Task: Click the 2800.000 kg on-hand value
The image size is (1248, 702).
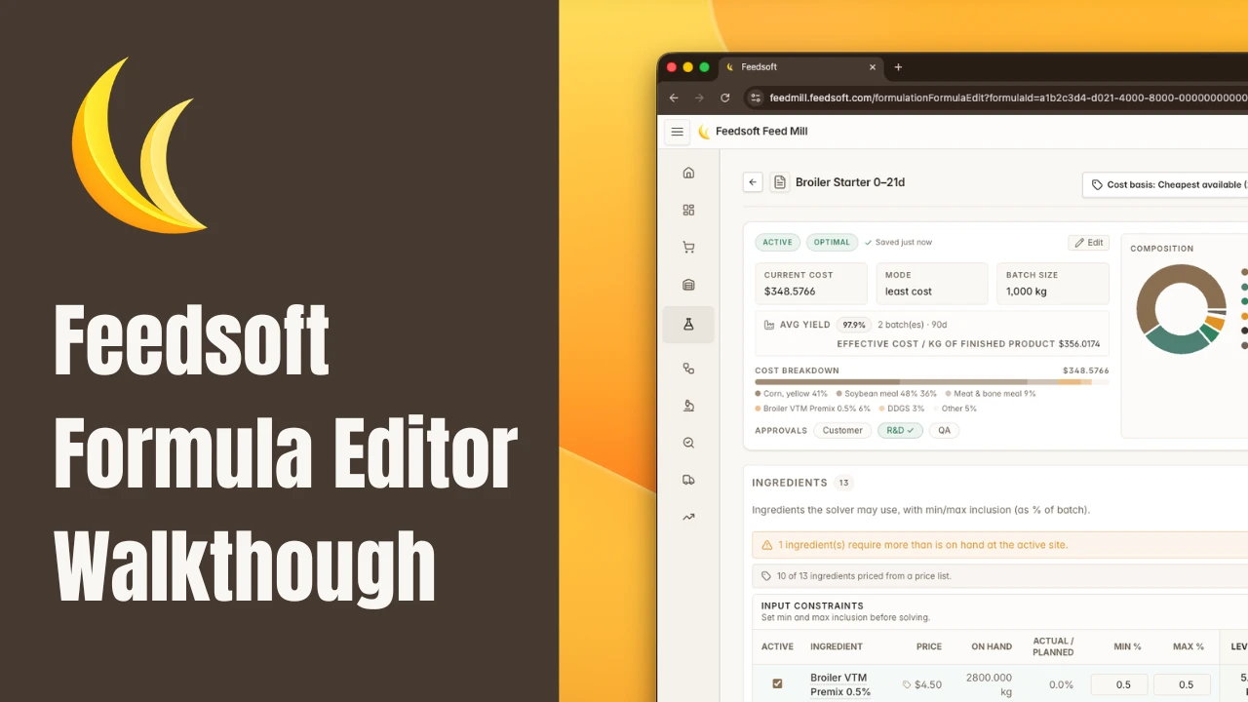Action: [x=990, y=684]
